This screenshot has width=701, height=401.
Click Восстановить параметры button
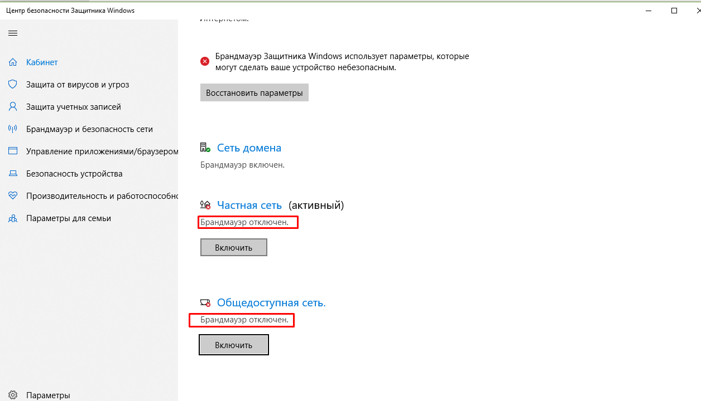point(255,92)
